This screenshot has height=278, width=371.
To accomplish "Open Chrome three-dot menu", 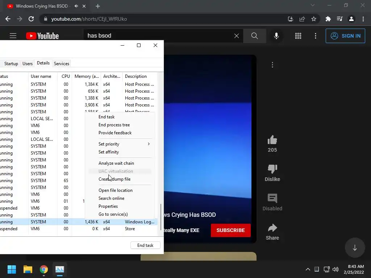I will 363,19.
